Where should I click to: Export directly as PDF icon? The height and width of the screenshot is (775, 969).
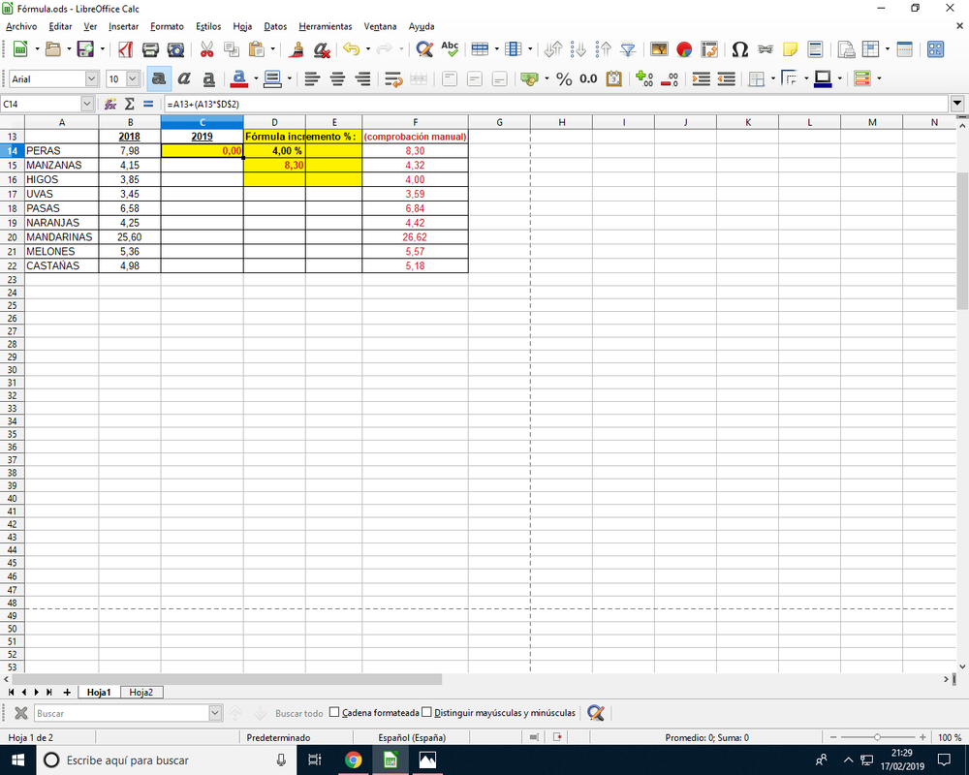coord(125,48)
